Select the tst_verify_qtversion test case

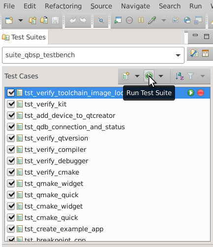107,138
